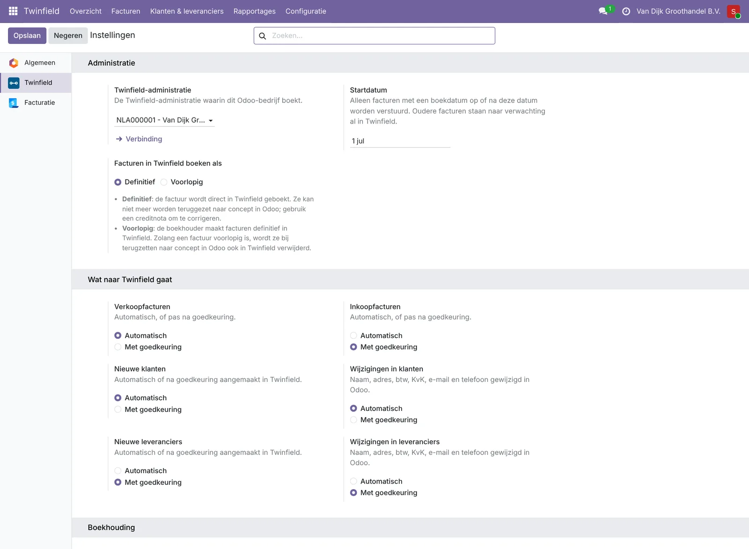Set Nieuwe klanten to Met goedkeuring
The image size is (749, 549).
pos(118,410)
